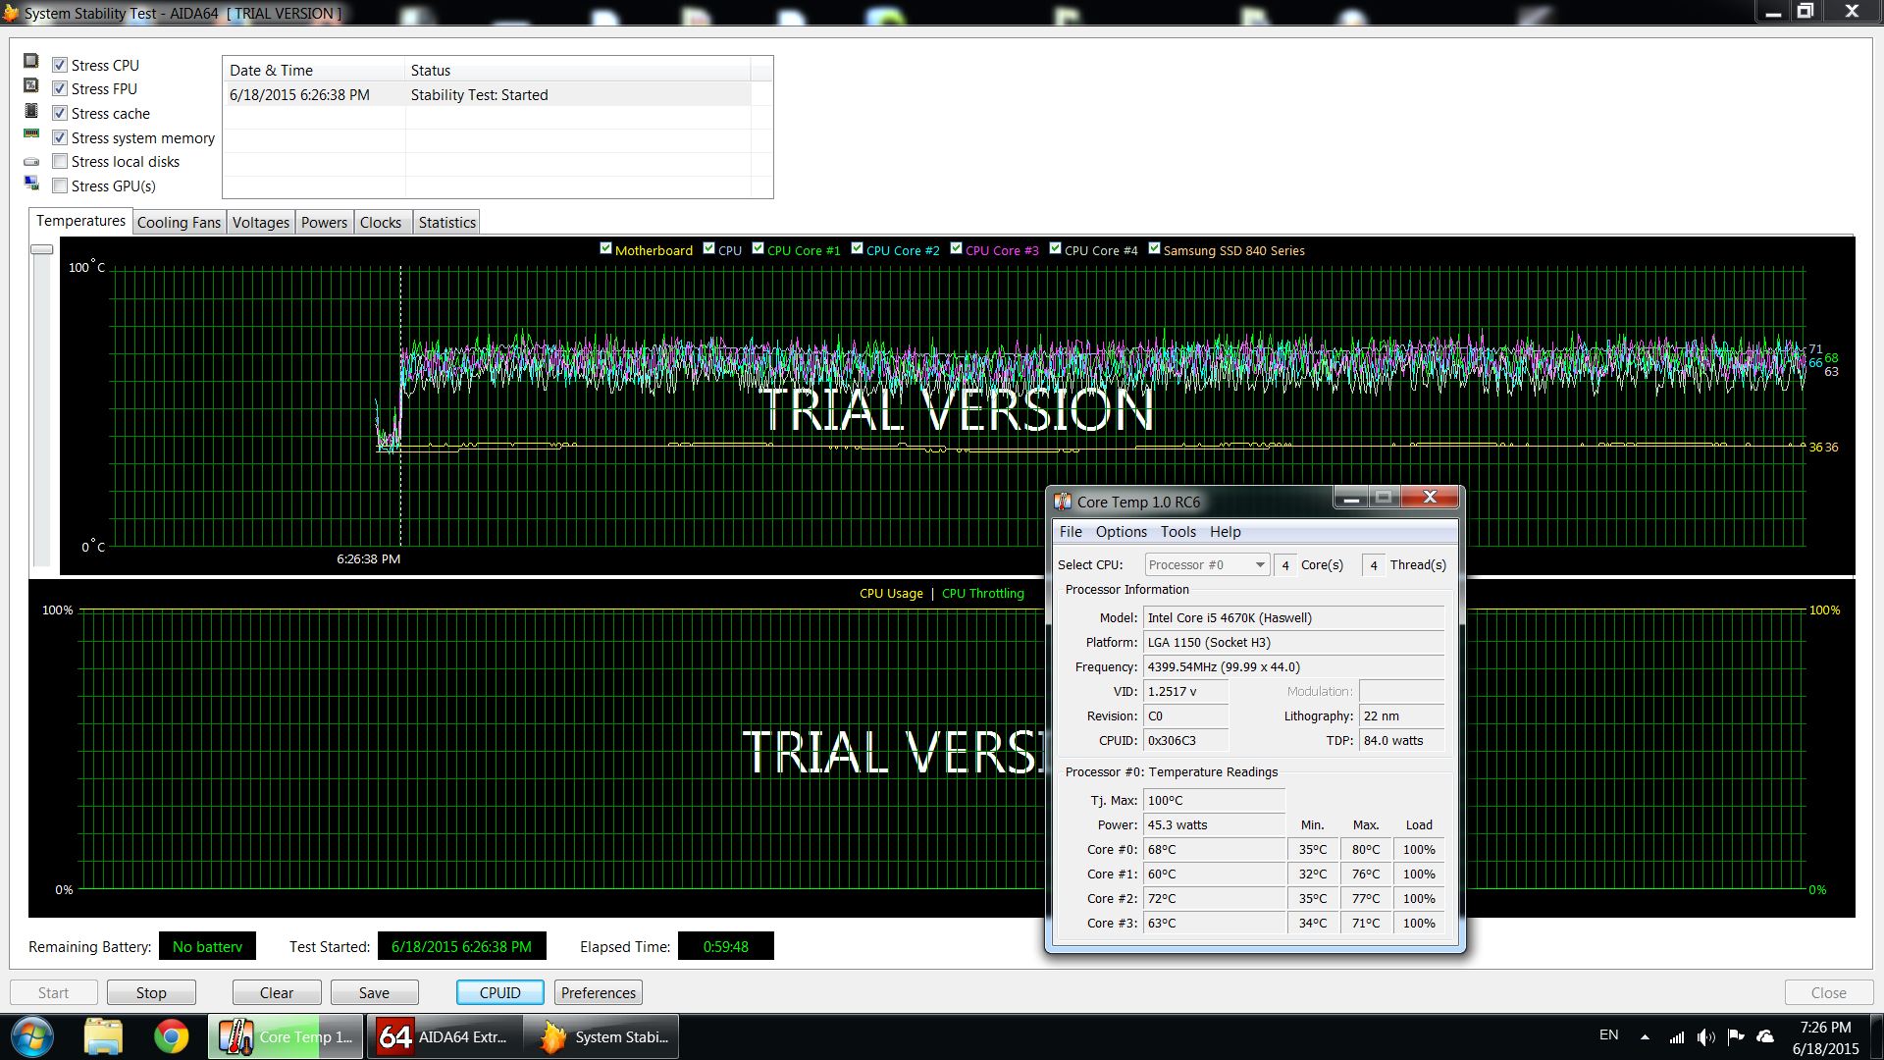Viewport: 1884px width, 1060px height.
Task: Switch to System Stability taskbar button
Action: (x=601, y=1036)
